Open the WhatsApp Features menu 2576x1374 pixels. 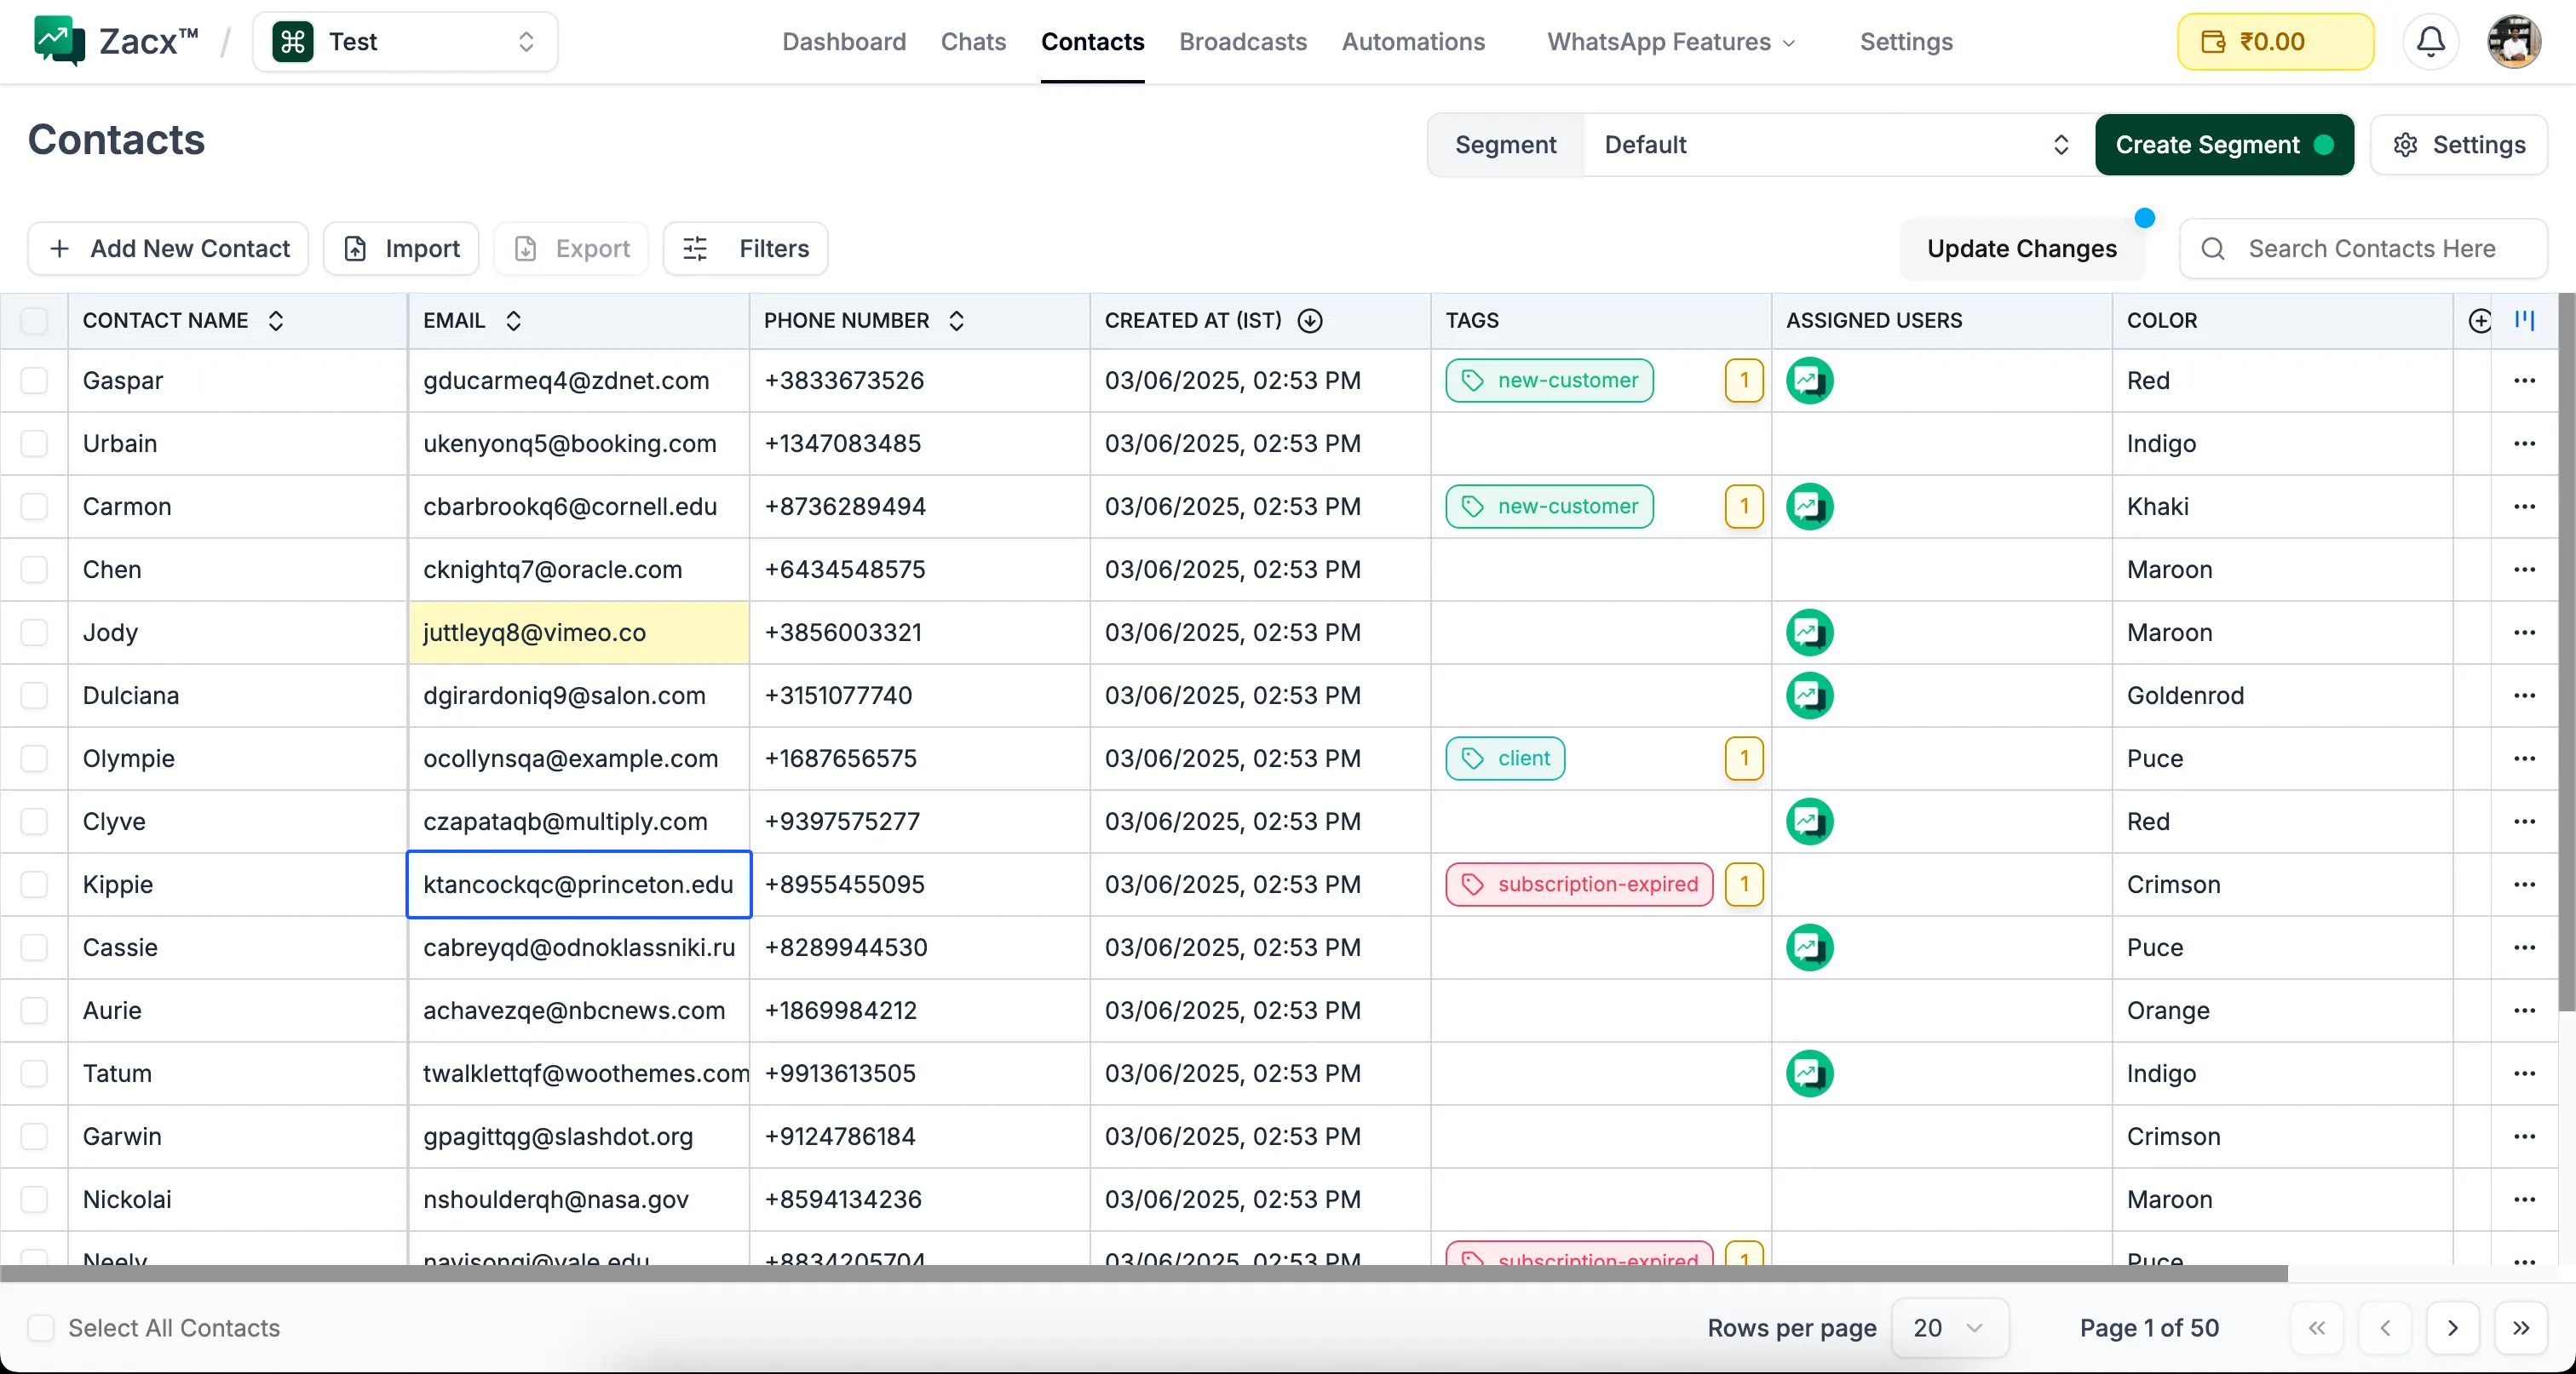tap(1670, 41)
